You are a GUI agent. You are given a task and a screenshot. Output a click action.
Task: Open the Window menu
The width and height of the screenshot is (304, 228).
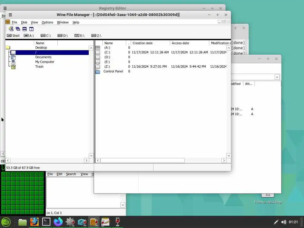(63, 22)
